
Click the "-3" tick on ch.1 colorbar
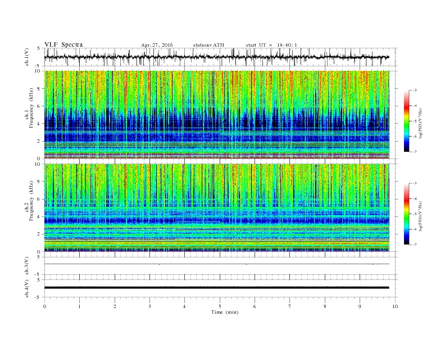(415, 90)
